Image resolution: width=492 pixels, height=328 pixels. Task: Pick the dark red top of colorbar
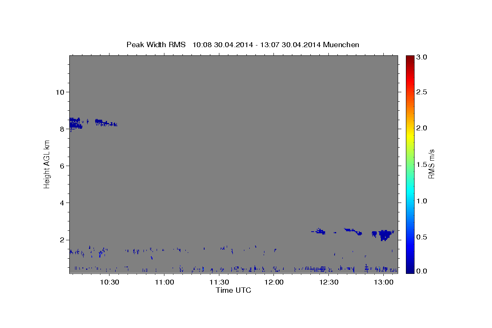(410, 58)
